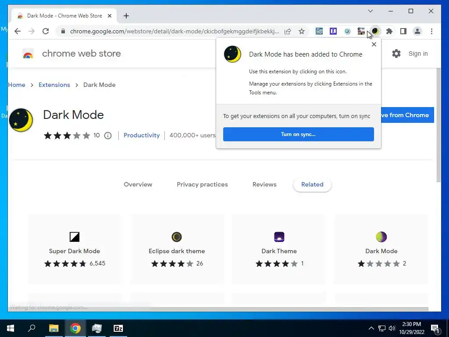Open the first blue gear extension icon

pyautogui.click(x=319, y=31)
